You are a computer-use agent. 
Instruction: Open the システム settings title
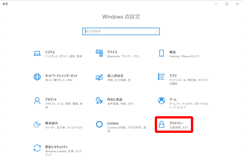[50, 52]
